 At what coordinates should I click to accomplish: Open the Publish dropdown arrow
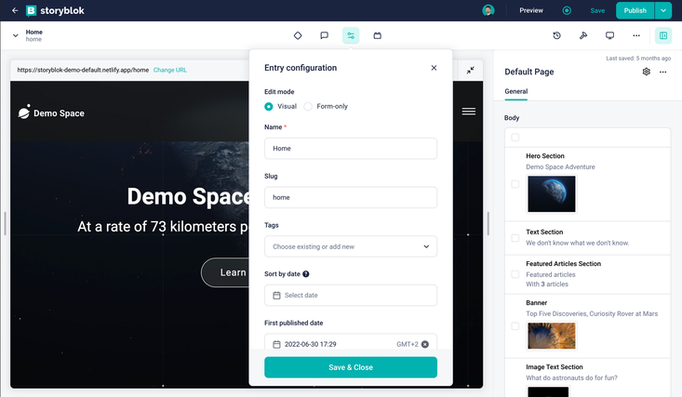(663, 10)
